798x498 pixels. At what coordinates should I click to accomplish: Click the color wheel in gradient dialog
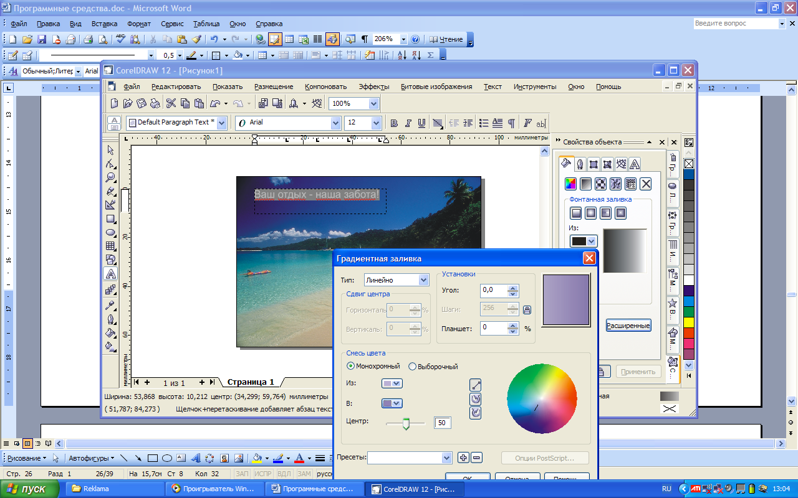pyautogui.click(x=542, y=399)
